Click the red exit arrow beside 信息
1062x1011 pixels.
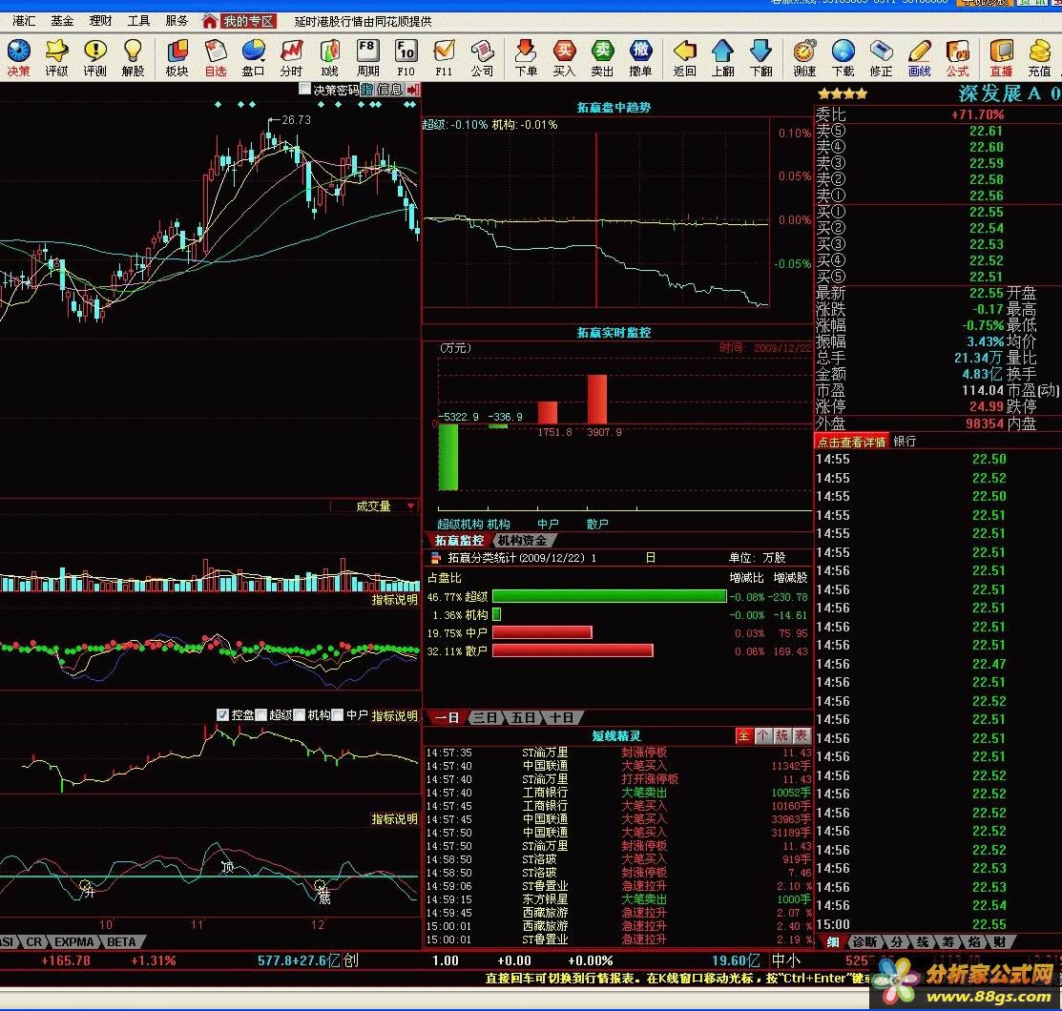click(412, 89)
